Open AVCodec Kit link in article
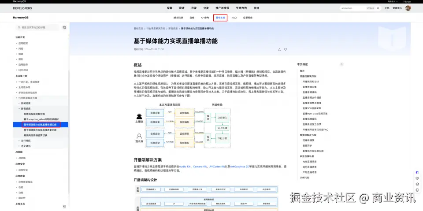The height and width of the screenshot is (211, 423). pyautogui.click(x=217, y=167)
